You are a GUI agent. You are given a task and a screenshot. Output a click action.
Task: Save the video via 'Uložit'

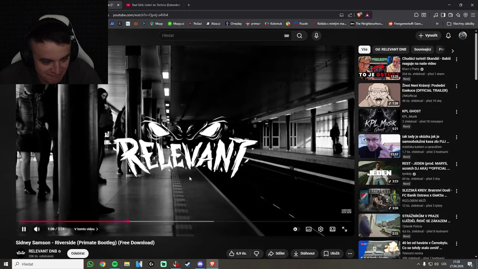tap(332, 253)
